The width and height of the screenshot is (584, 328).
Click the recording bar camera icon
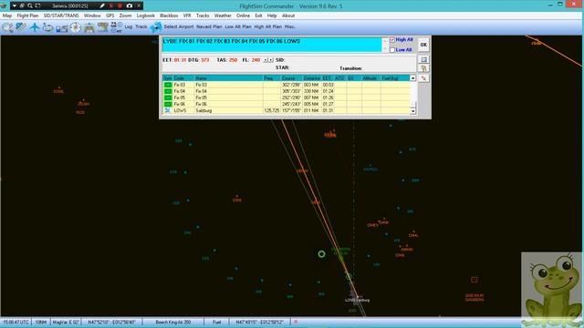tap(130, 6)
